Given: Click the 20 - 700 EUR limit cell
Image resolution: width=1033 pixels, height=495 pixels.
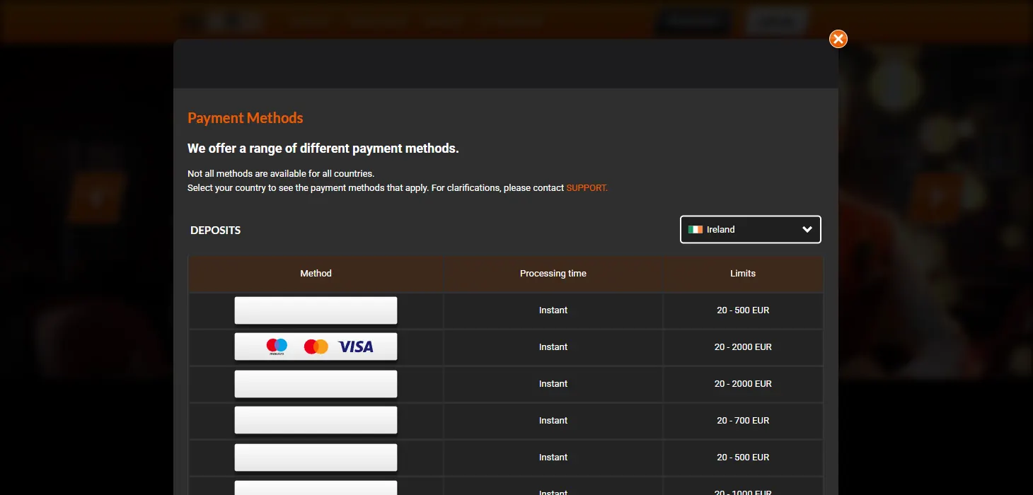Looking at the screenshot, I should click(743, 420).
